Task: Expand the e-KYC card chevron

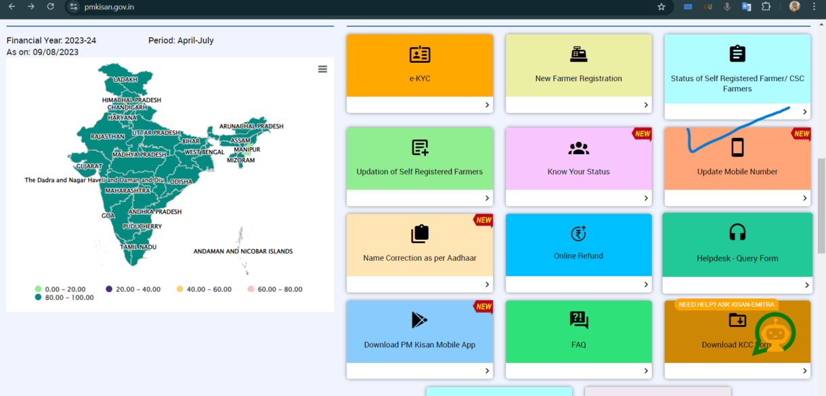Action: pyautogui.click(x=487, y=105)
